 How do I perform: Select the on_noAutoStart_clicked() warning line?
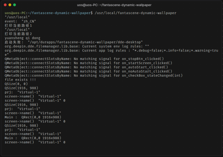(x=88, y=71)
